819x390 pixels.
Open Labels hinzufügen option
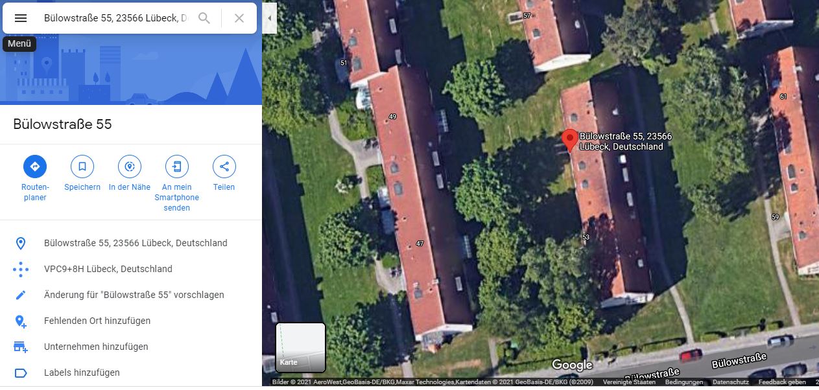131,373
